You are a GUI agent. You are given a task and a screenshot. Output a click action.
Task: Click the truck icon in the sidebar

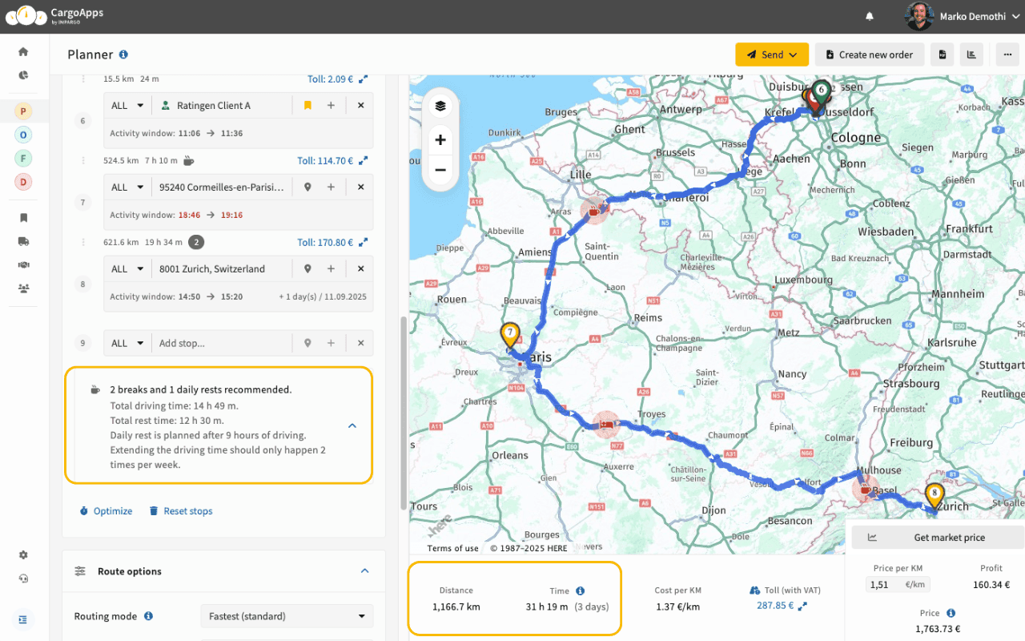click(23, 241)
